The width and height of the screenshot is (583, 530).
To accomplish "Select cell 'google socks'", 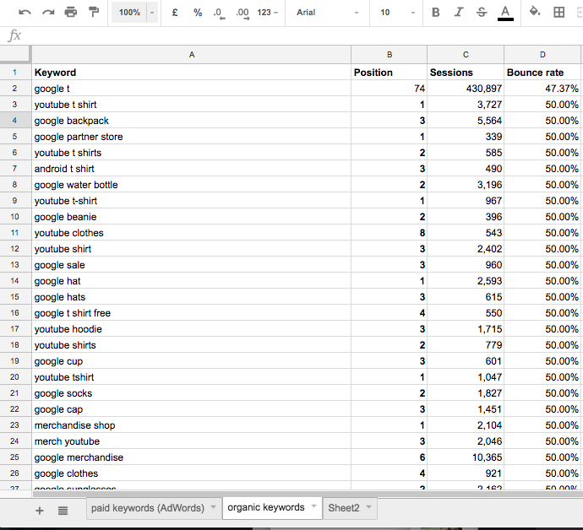I will (x=192, y=393).
